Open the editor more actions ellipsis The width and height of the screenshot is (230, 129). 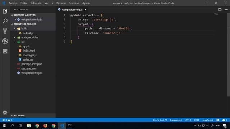pyautogui.click(x=226, y=10)
